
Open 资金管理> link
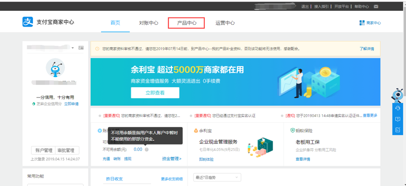pos(172,159)
